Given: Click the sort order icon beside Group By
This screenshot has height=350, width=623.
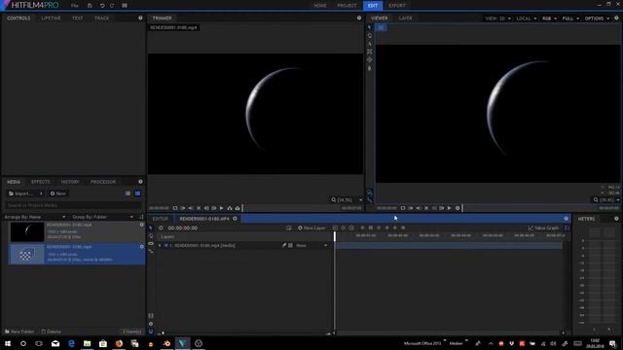Looking at the screenshot, I should pyautogui.click(x=141, y=217).
